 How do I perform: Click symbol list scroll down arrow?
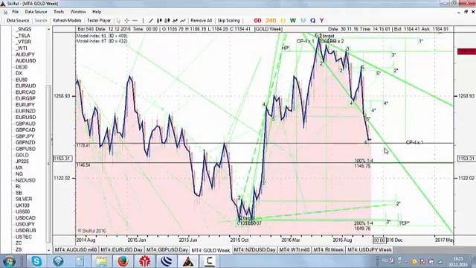[x=48, y=250]
